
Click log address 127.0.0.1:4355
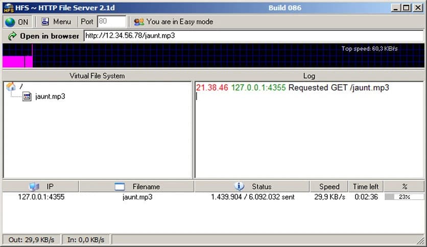coord(258,88)
